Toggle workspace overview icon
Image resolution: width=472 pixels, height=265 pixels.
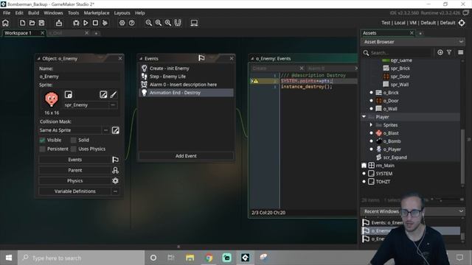click(x=178, y=23)
